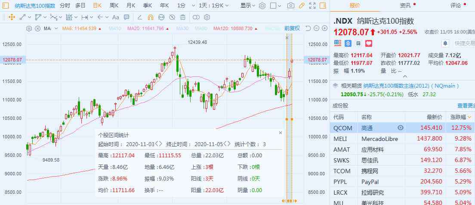Select the range statistics measure tool
This screenshot has height=205, width=475.
(x=69, y=17)
